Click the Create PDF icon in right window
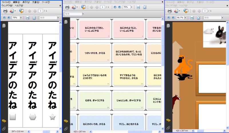Screen dimensions: 229x133 click(176, 11)
